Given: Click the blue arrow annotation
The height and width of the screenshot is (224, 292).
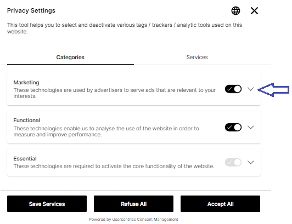Looking at the screenshot, I should (273, 90).
